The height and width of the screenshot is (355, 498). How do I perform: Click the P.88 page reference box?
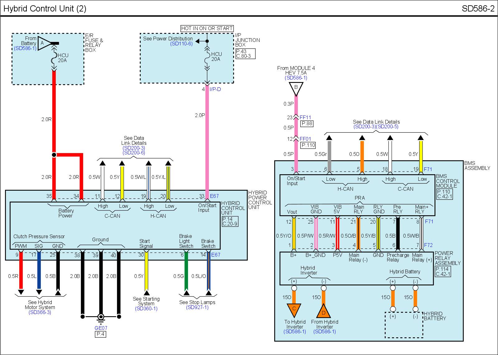[x=307, y=124]
